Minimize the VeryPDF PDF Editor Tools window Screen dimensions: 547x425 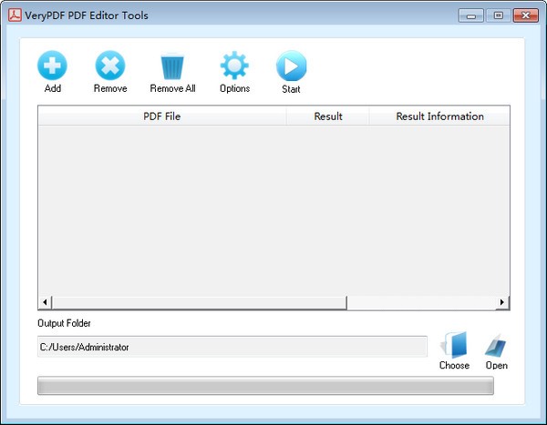(471, 15)
